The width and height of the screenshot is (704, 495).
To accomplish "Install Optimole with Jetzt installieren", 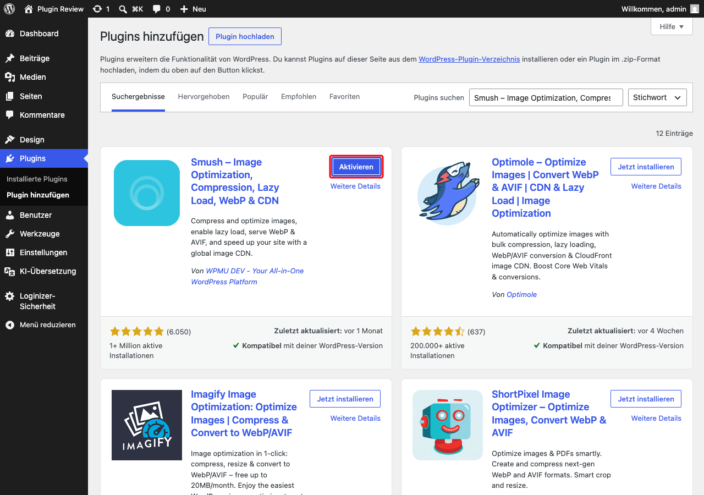I will click(x=646, y=167).
